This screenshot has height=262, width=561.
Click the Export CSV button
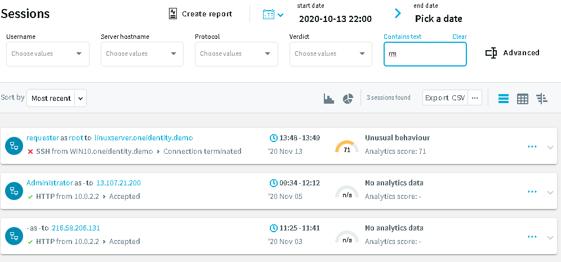[445, 98]
